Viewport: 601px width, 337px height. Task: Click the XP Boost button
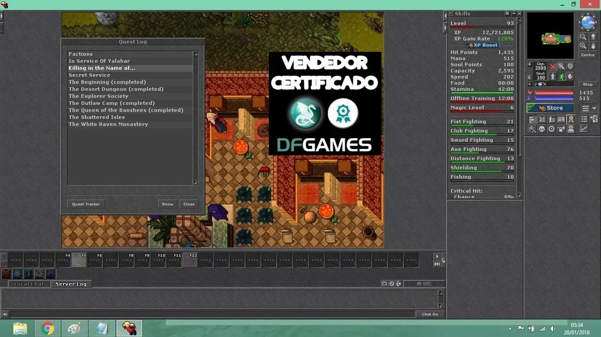tap(482, 45)
